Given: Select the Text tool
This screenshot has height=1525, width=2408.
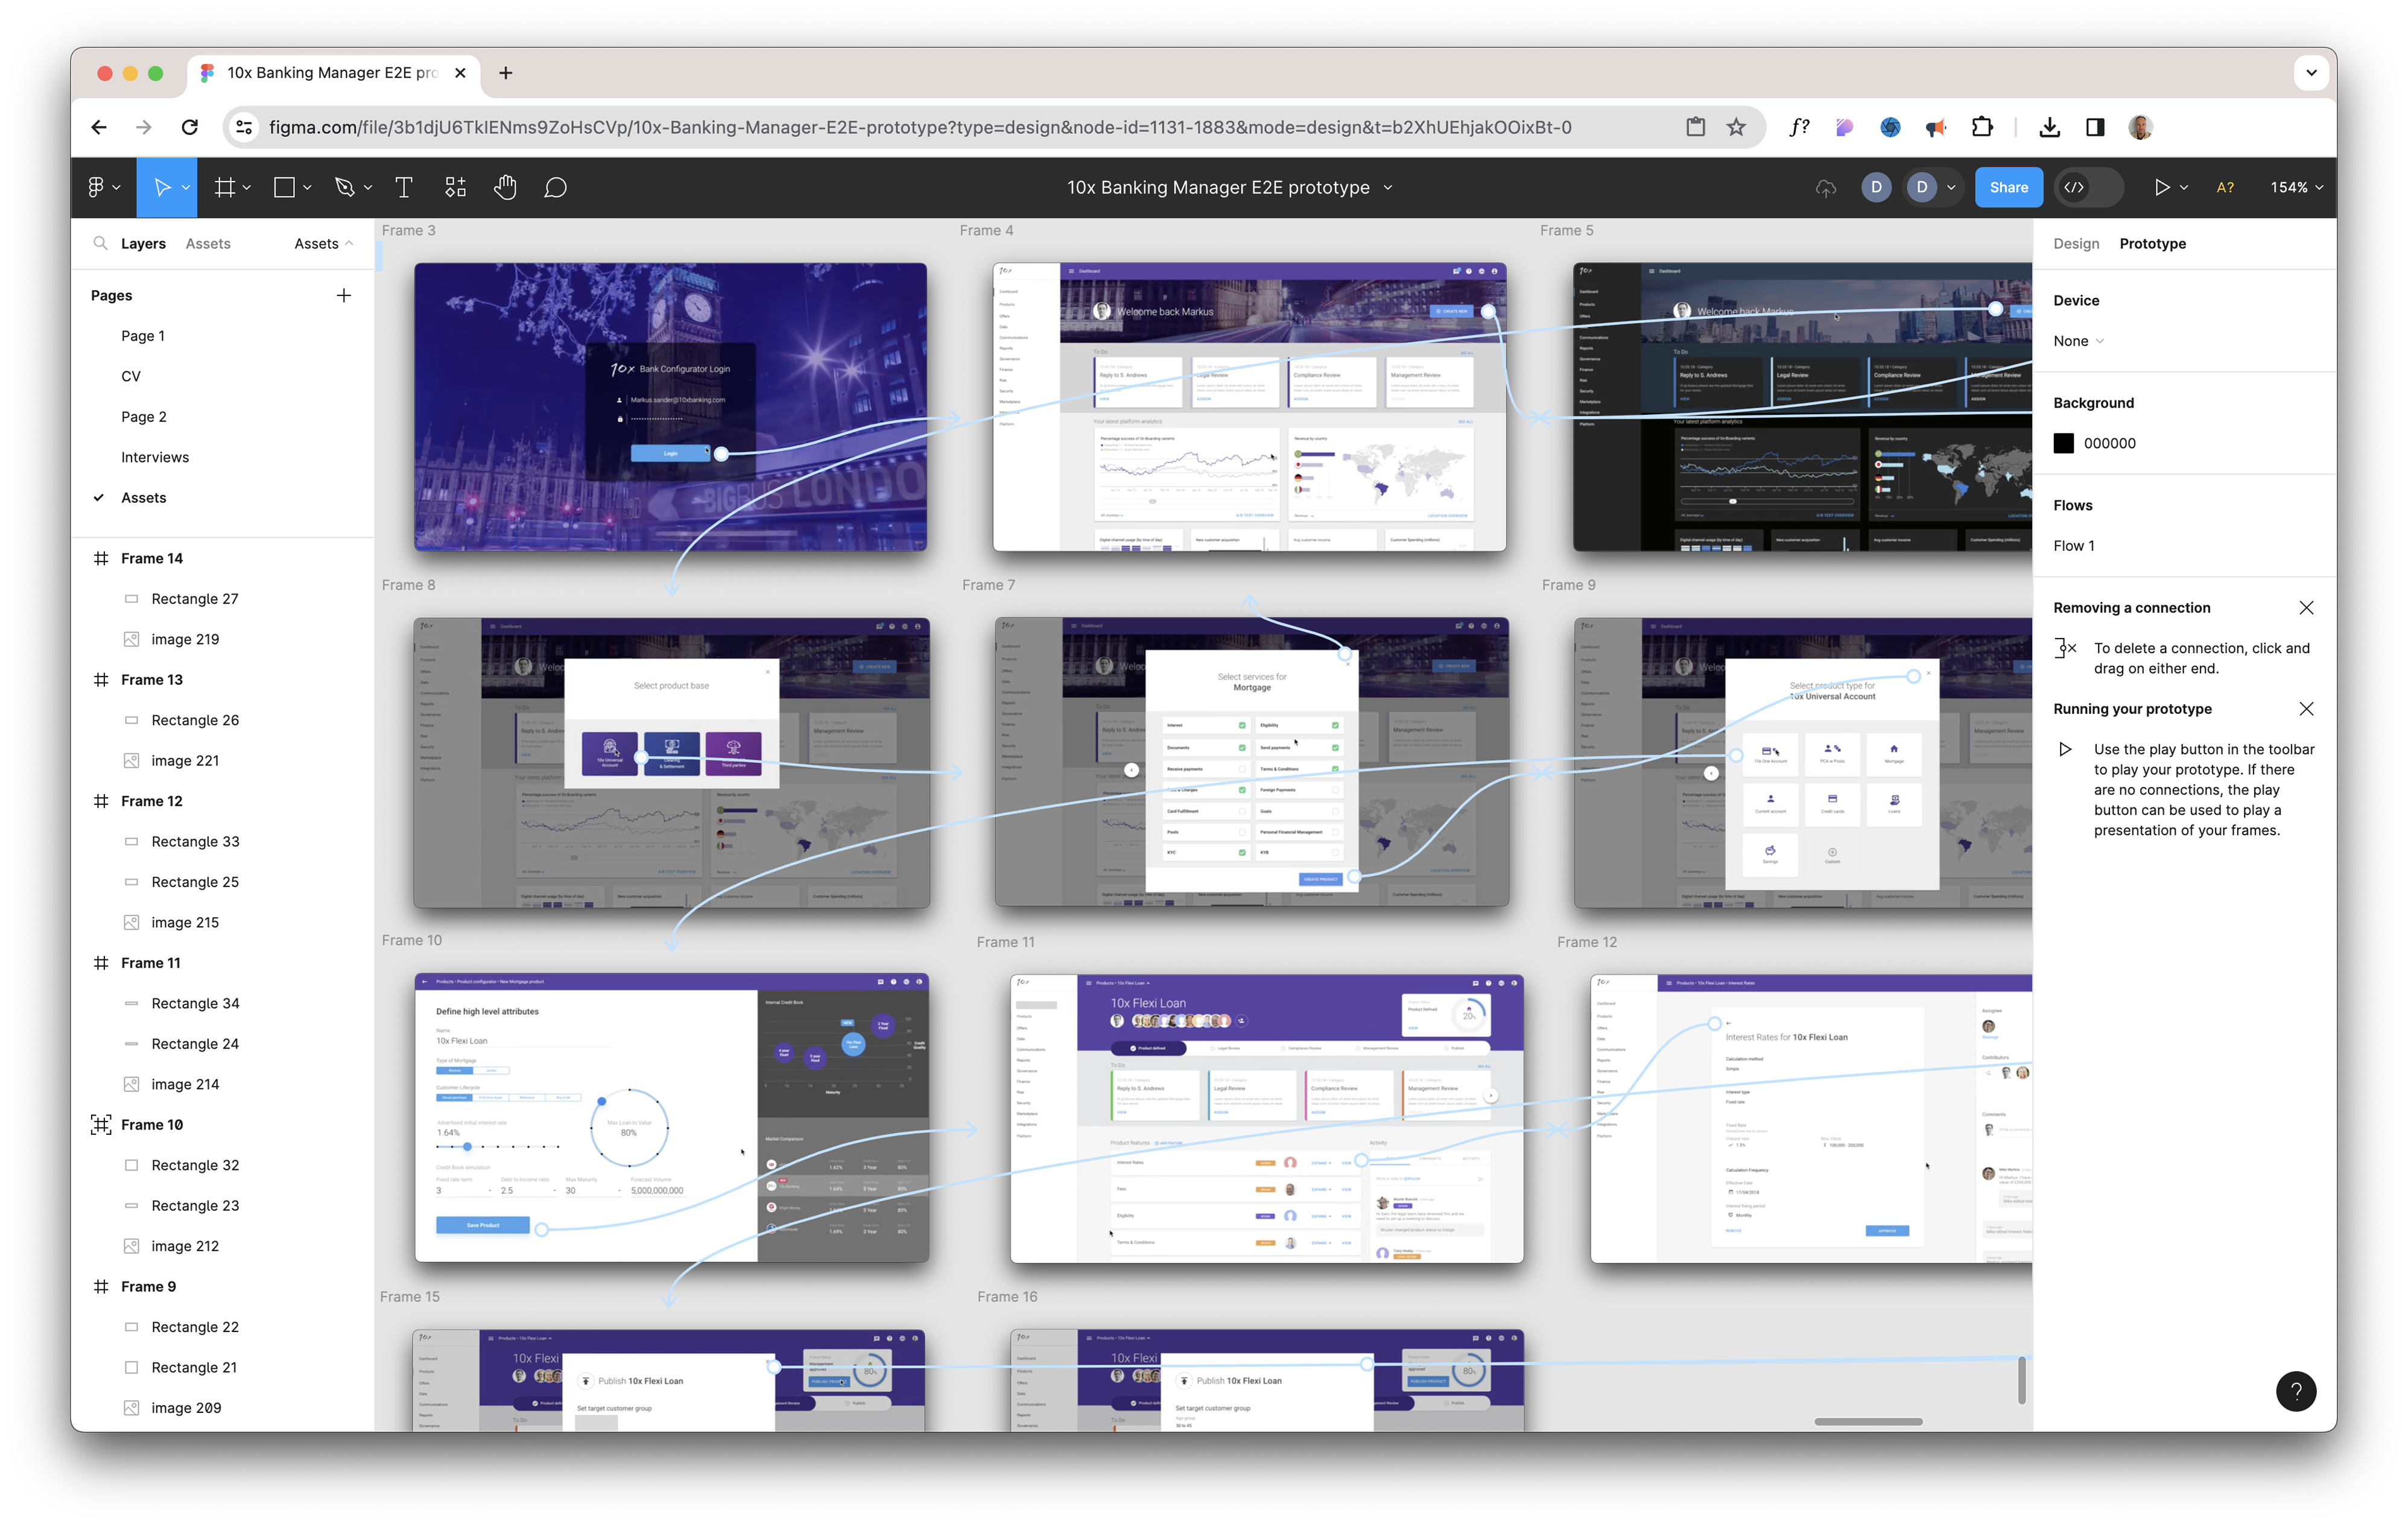Looking at the screenshot, I should point(404,187).
